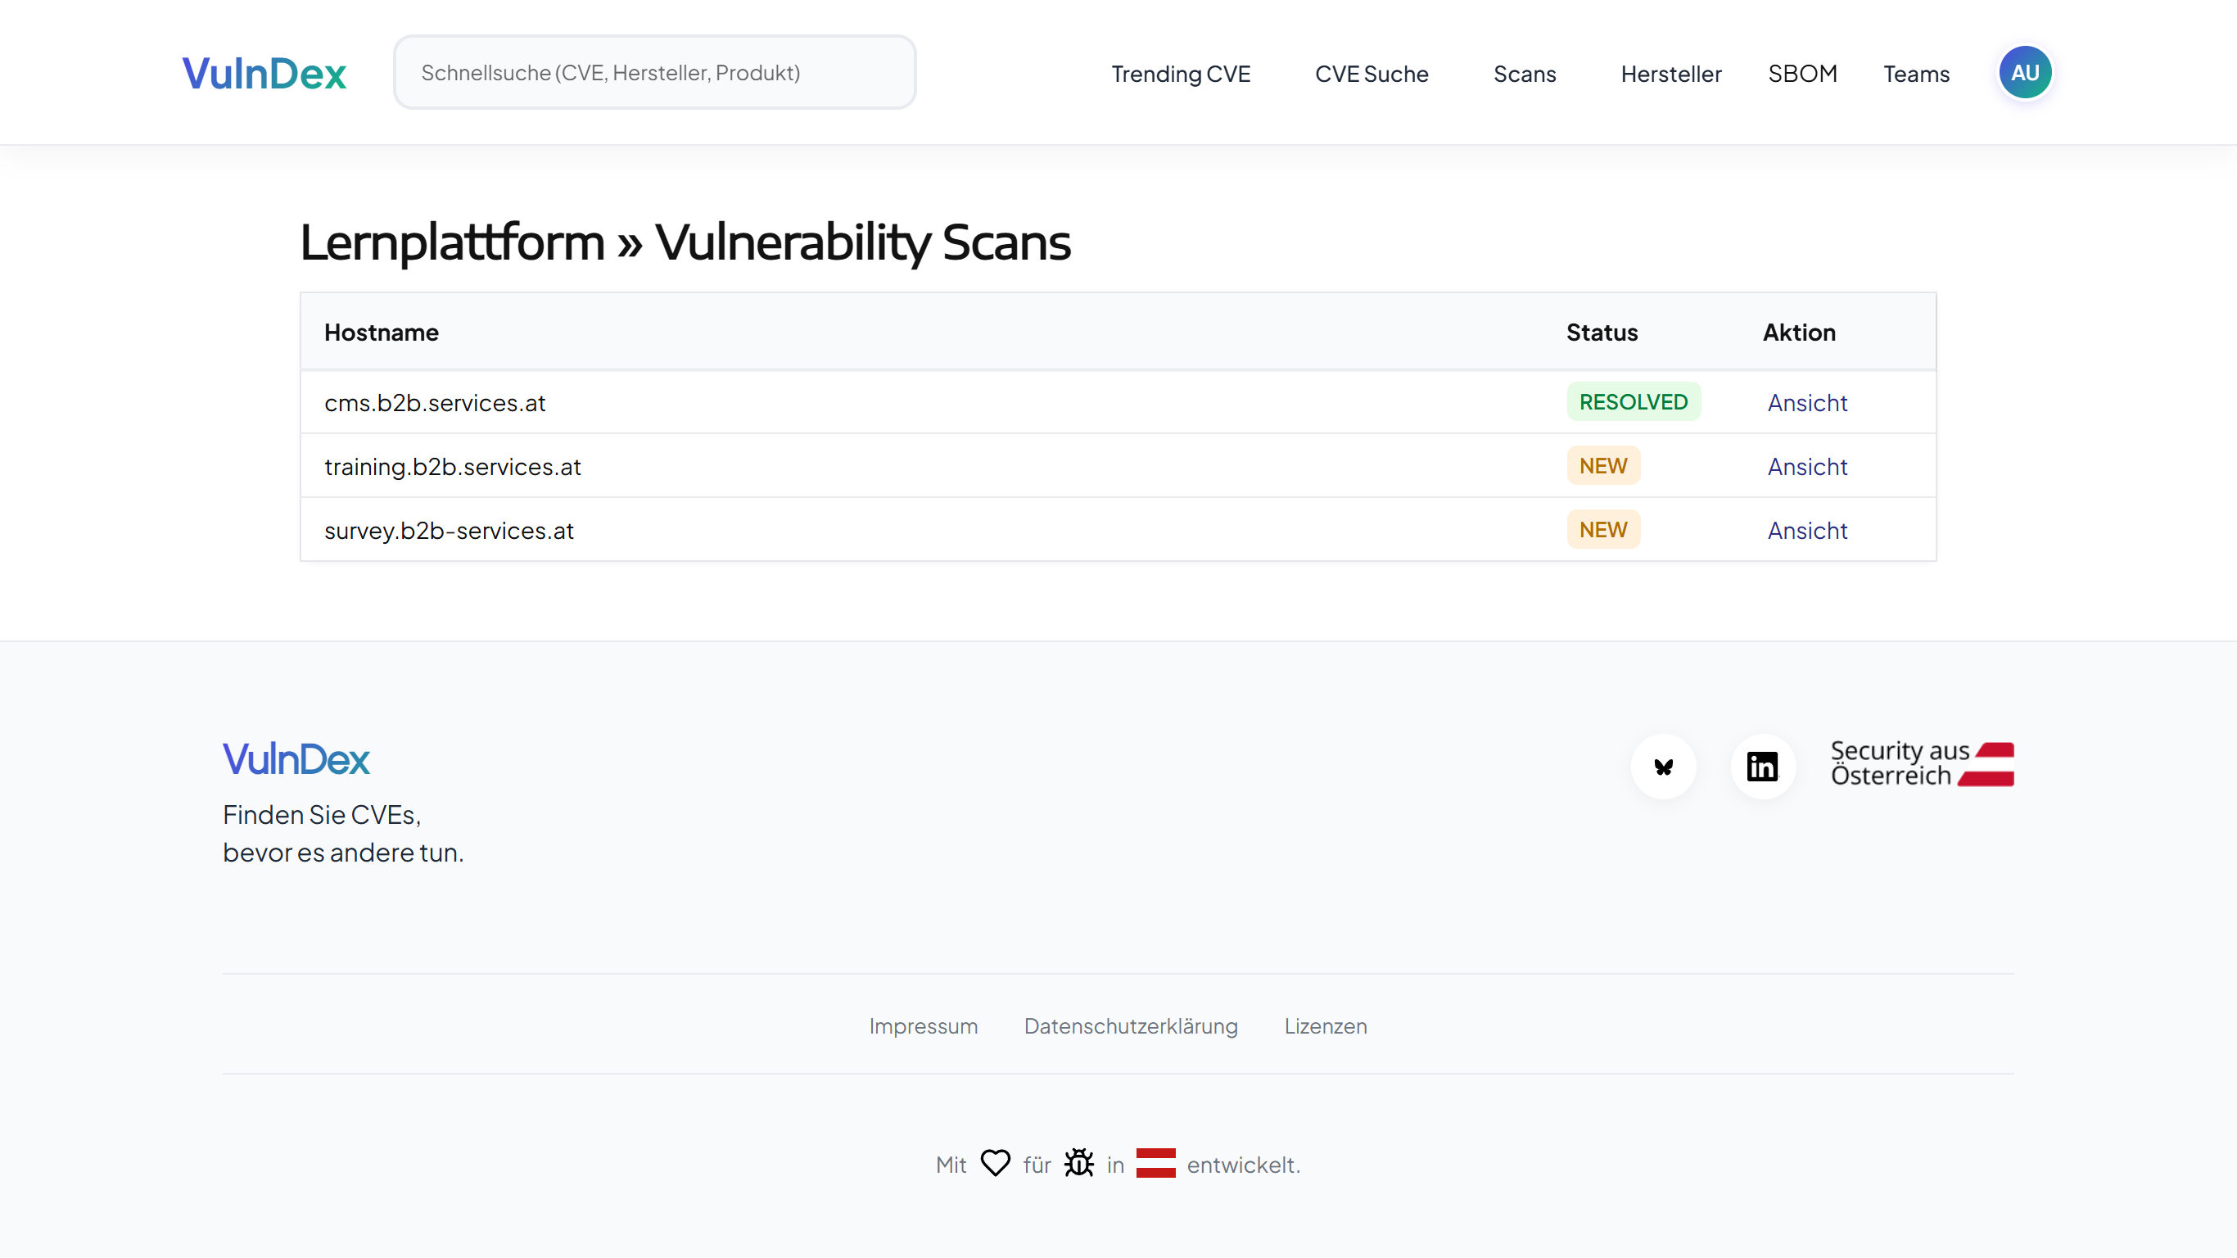Click the bug icon in footer
The image size is (2237, 1258).
1078,1162
